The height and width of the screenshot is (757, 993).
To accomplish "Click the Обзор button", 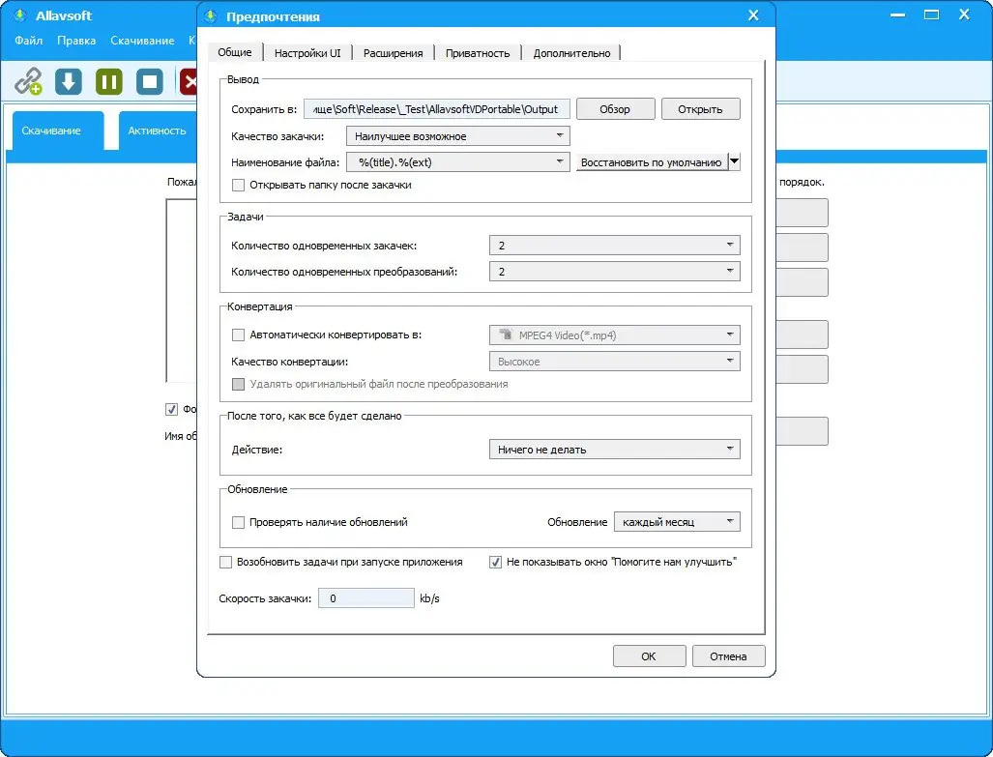I will pos(615,108).
